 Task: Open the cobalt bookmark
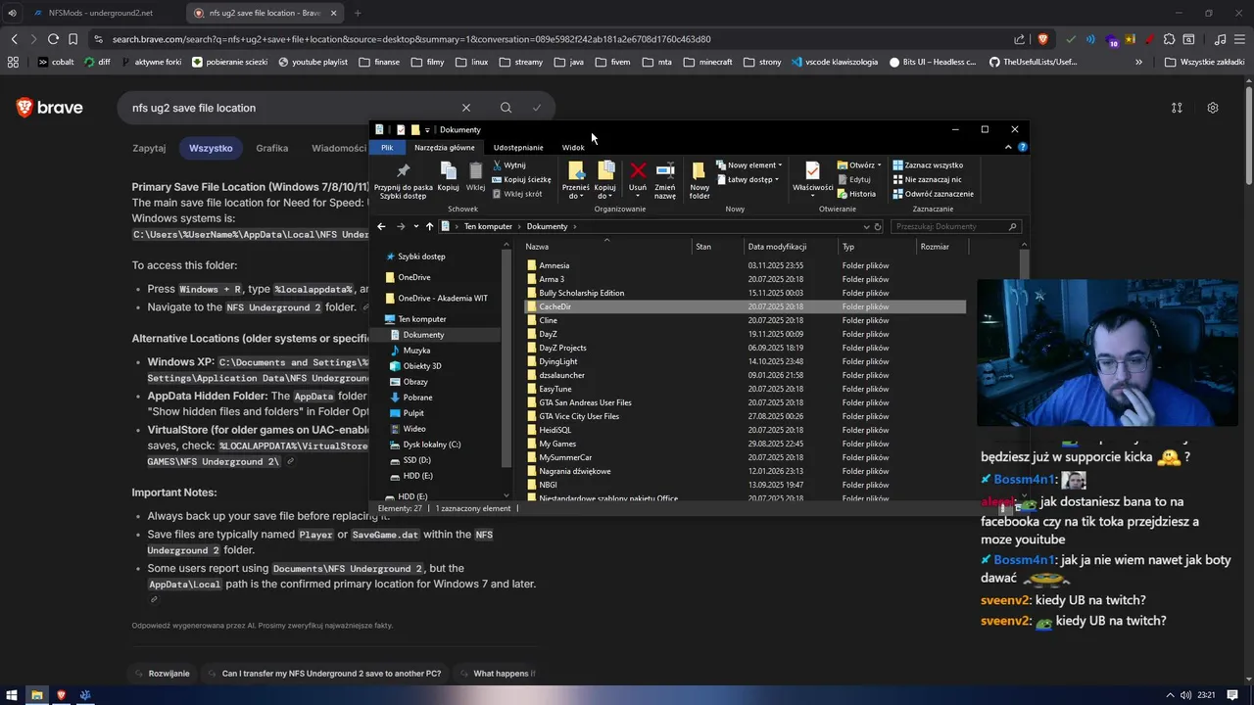(57, 62)
